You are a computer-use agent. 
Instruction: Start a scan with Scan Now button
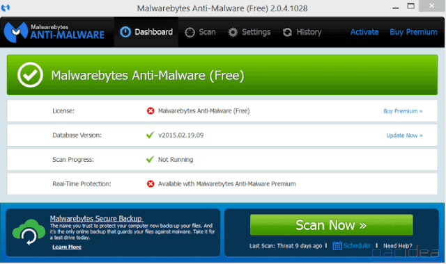coord(332,225)
